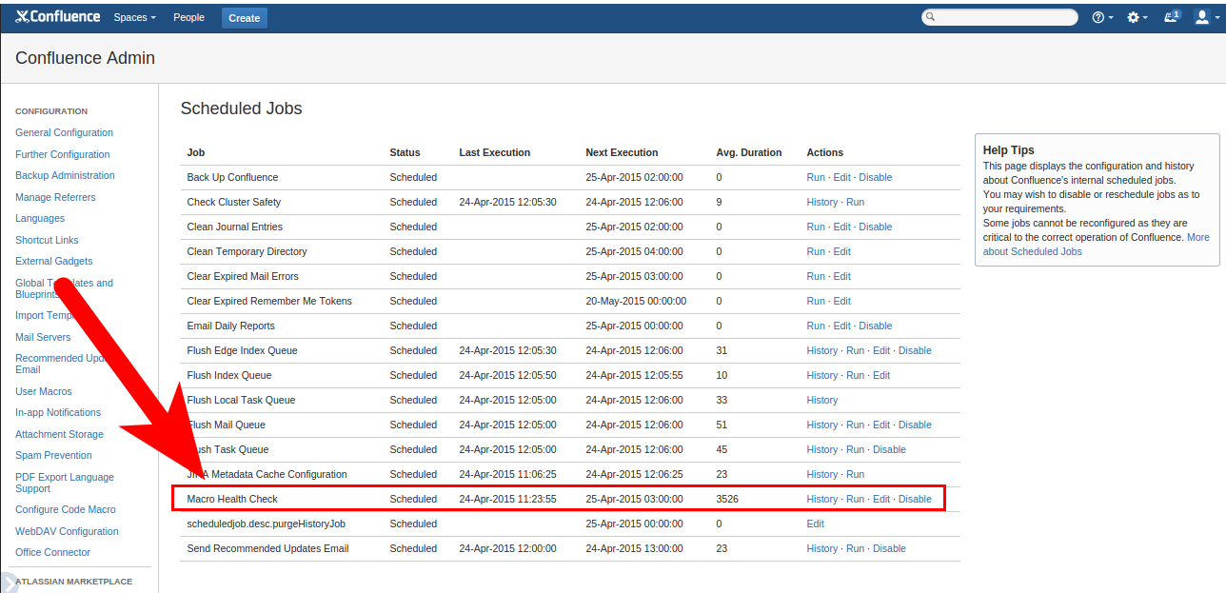Open In-app Notifications settings
The height and width of the screenshot is (593, 1226).
58,413
